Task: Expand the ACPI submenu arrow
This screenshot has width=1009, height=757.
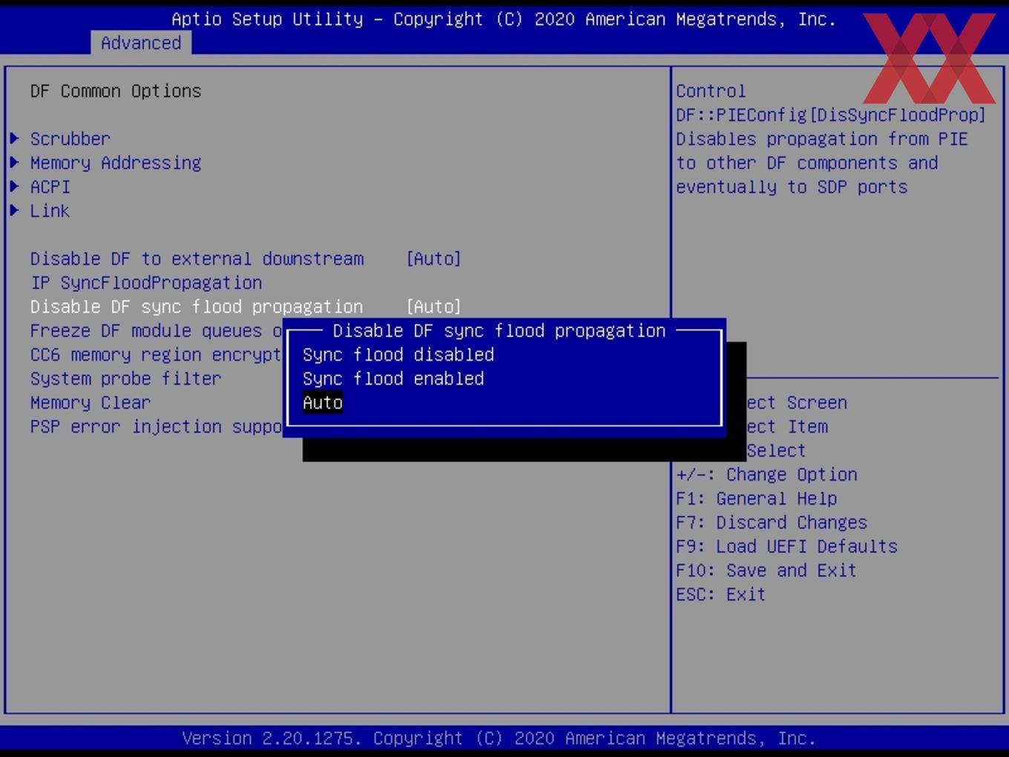Action: (x=14, y=186)
